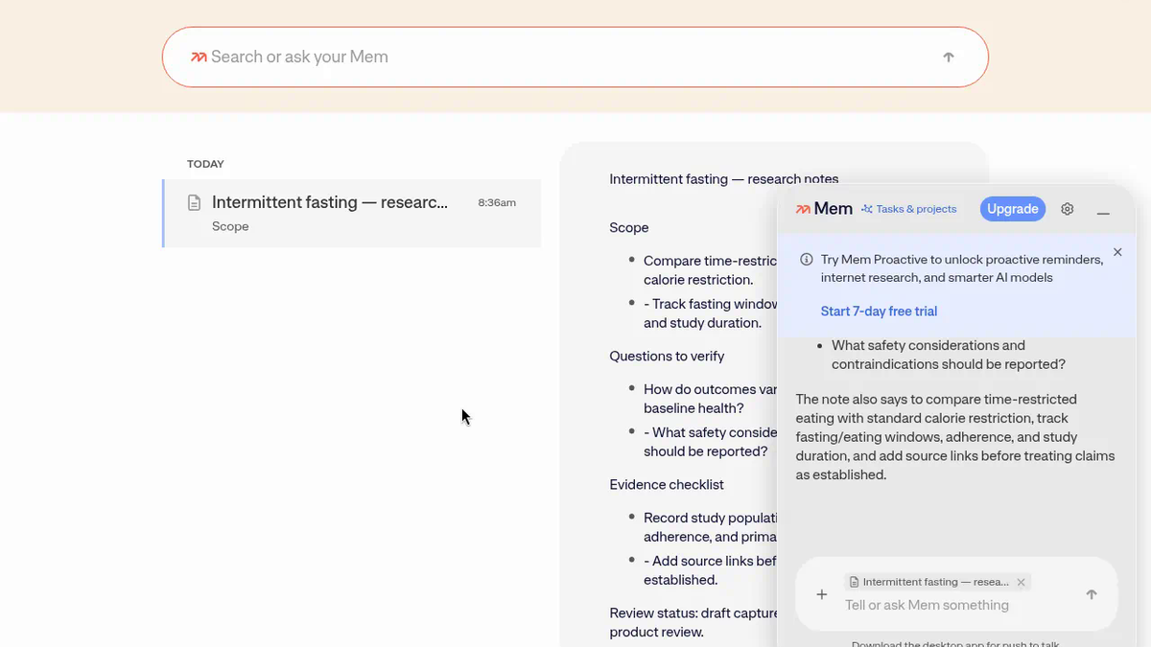Screen dimensions: 1151x647
Task: Click the Upgrade button
Action: (x=1013, y=209)
